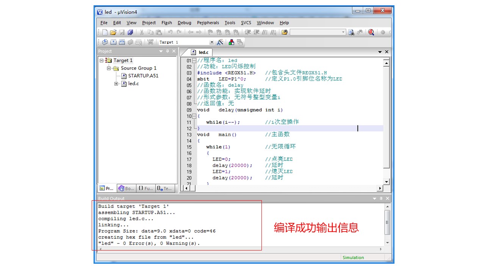Collapse code fold at line 10

click(194, 116)
